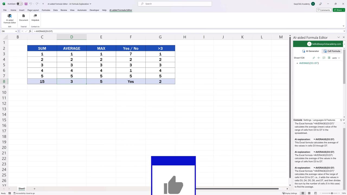Close the AI-aided Formula Editor pane
Image resolution: width=347 pixels, height=195 pixels.
click(344, 37)
